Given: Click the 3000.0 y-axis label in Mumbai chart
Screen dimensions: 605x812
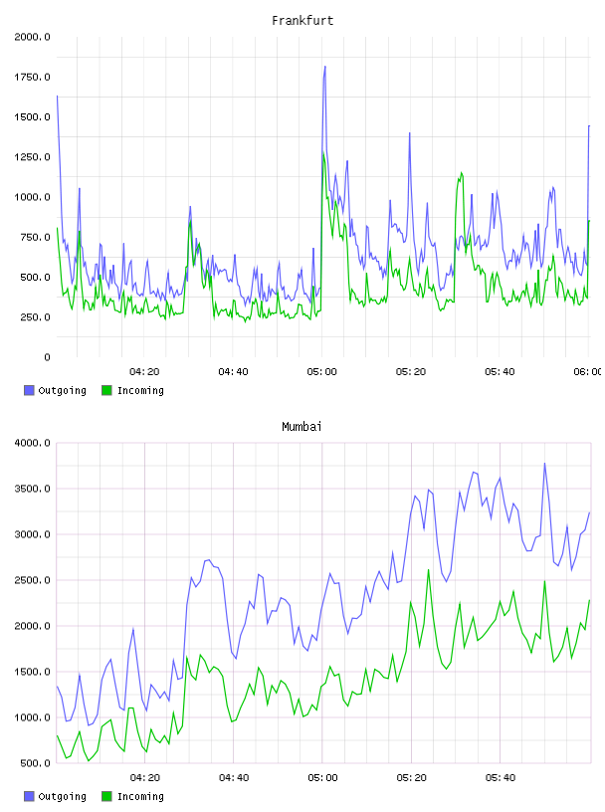Looking at the screenshot, I should point(32,534).
